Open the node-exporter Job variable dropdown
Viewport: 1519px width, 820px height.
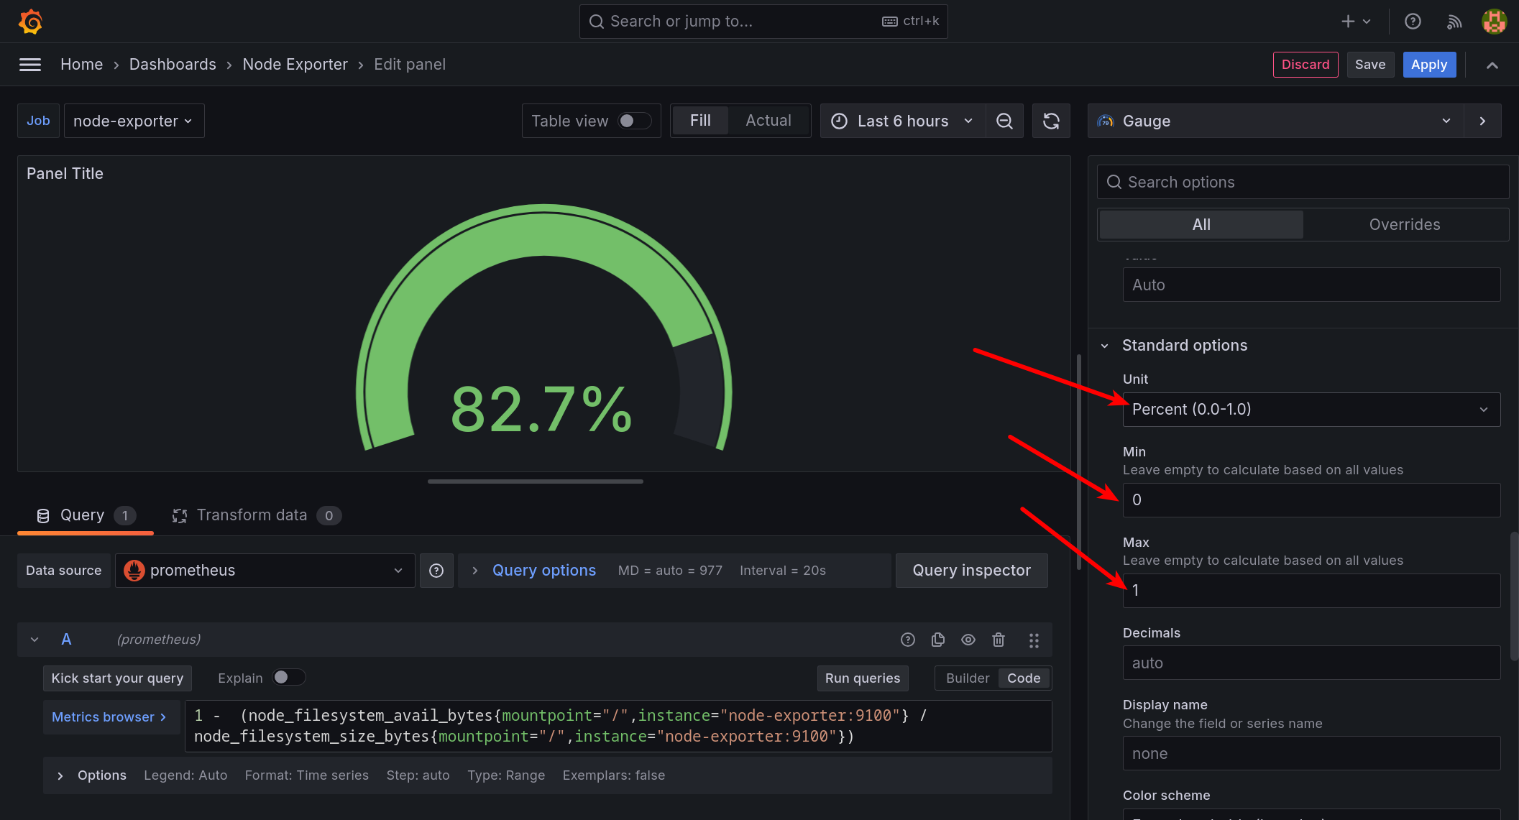click(134, 121)
